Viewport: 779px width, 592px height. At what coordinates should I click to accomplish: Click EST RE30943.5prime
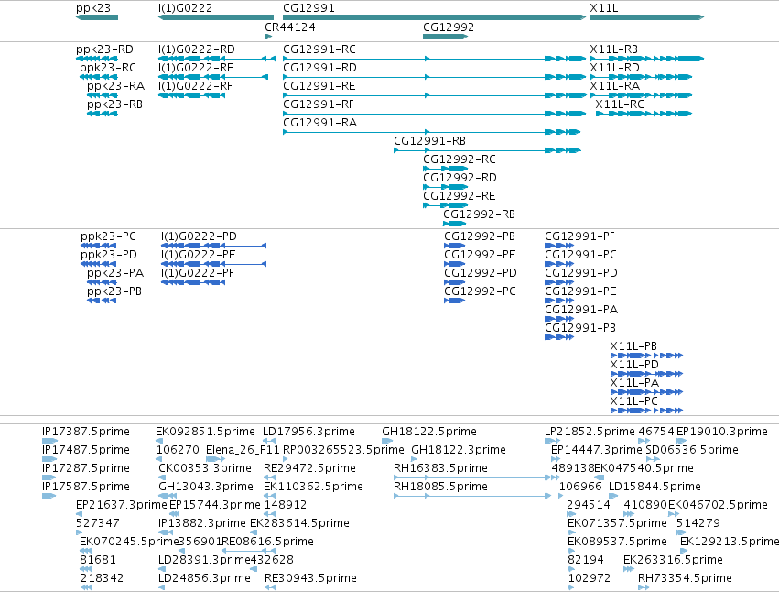tap(270, 587)
